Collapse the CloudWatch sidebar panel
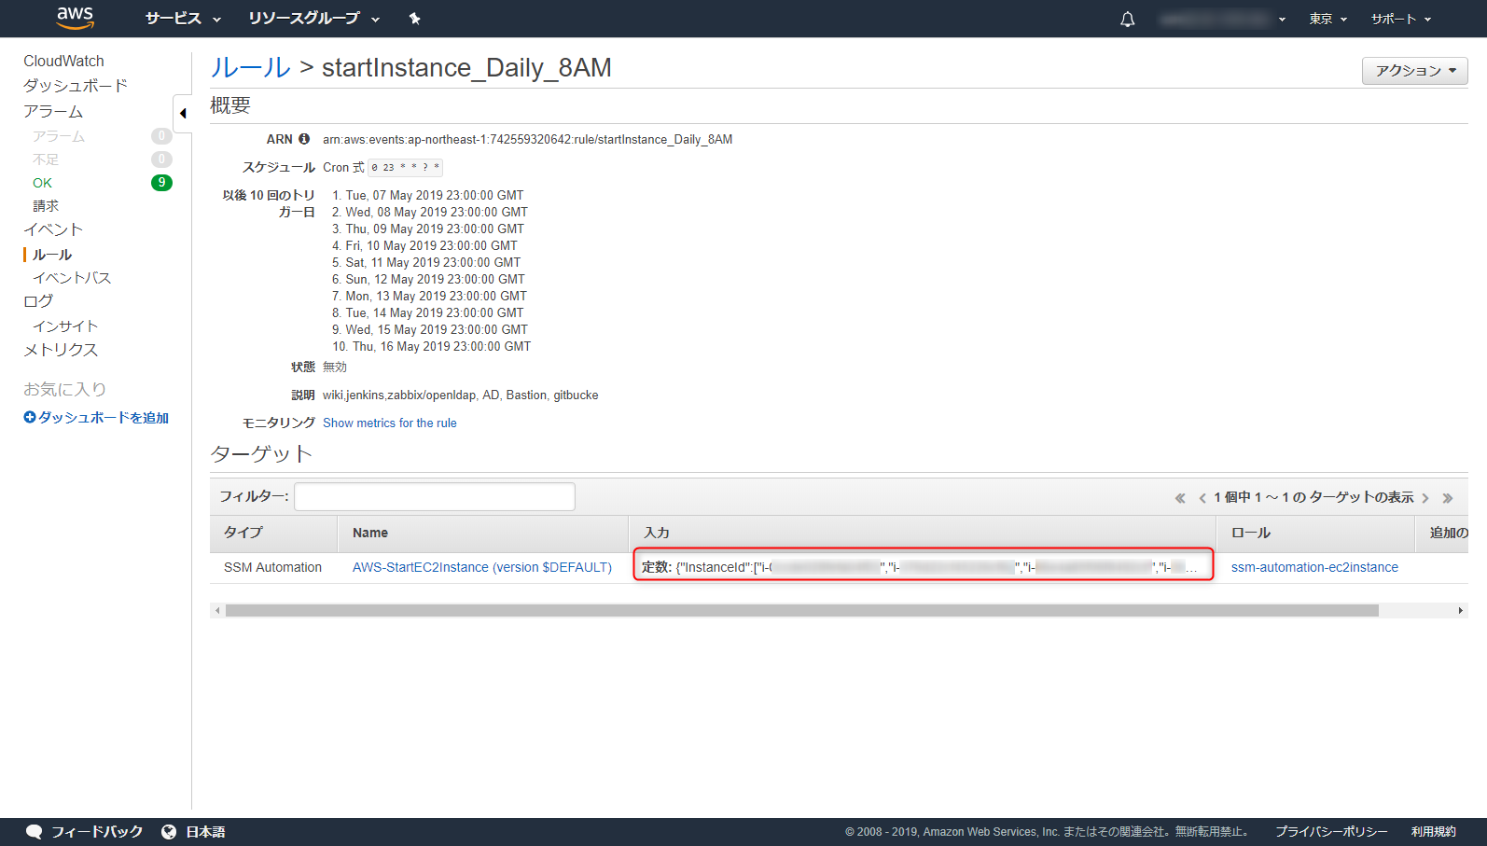This screenshot has width=1487, height=846. (183, 114)
